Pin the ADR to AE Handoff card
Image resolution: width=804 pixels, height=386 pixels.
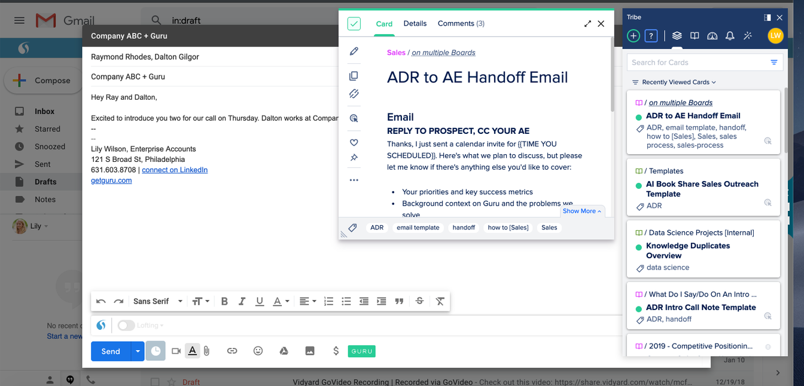[x=354, y=158]
